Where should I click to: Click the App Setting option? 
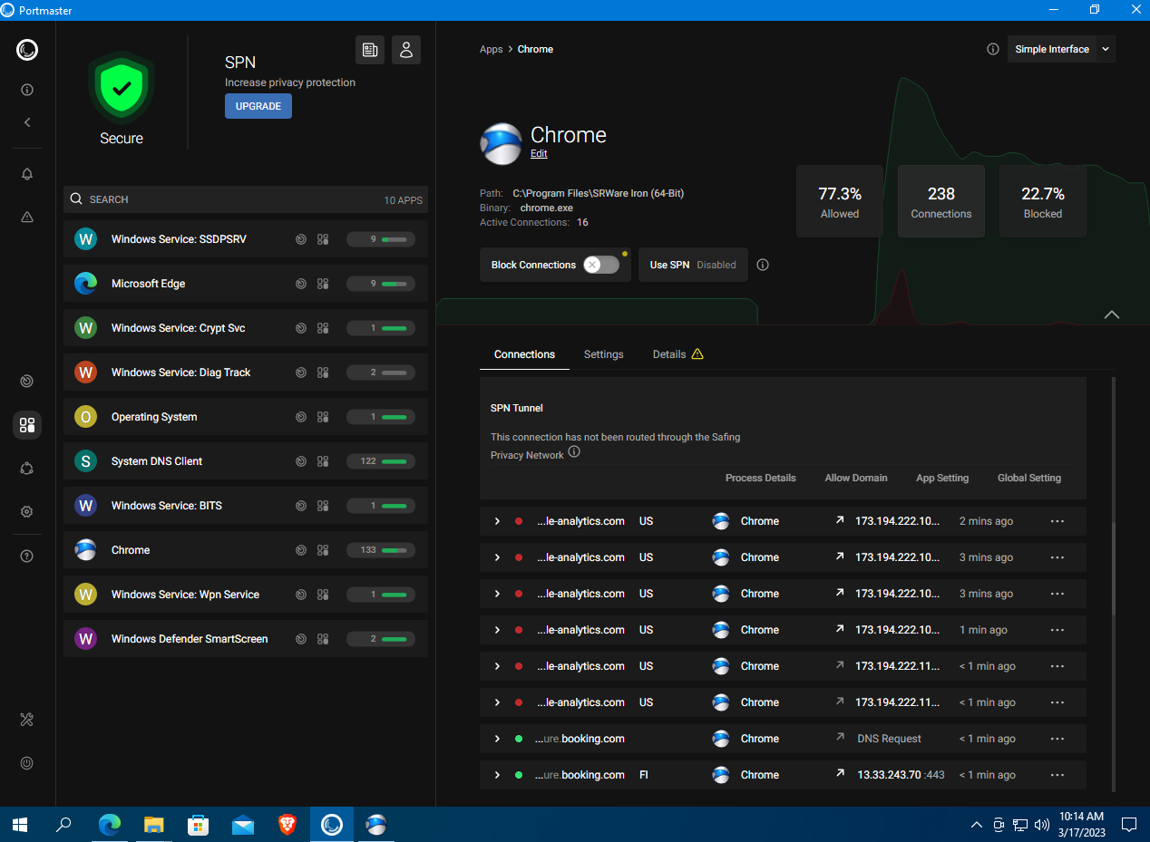click(x=942, y=478)
